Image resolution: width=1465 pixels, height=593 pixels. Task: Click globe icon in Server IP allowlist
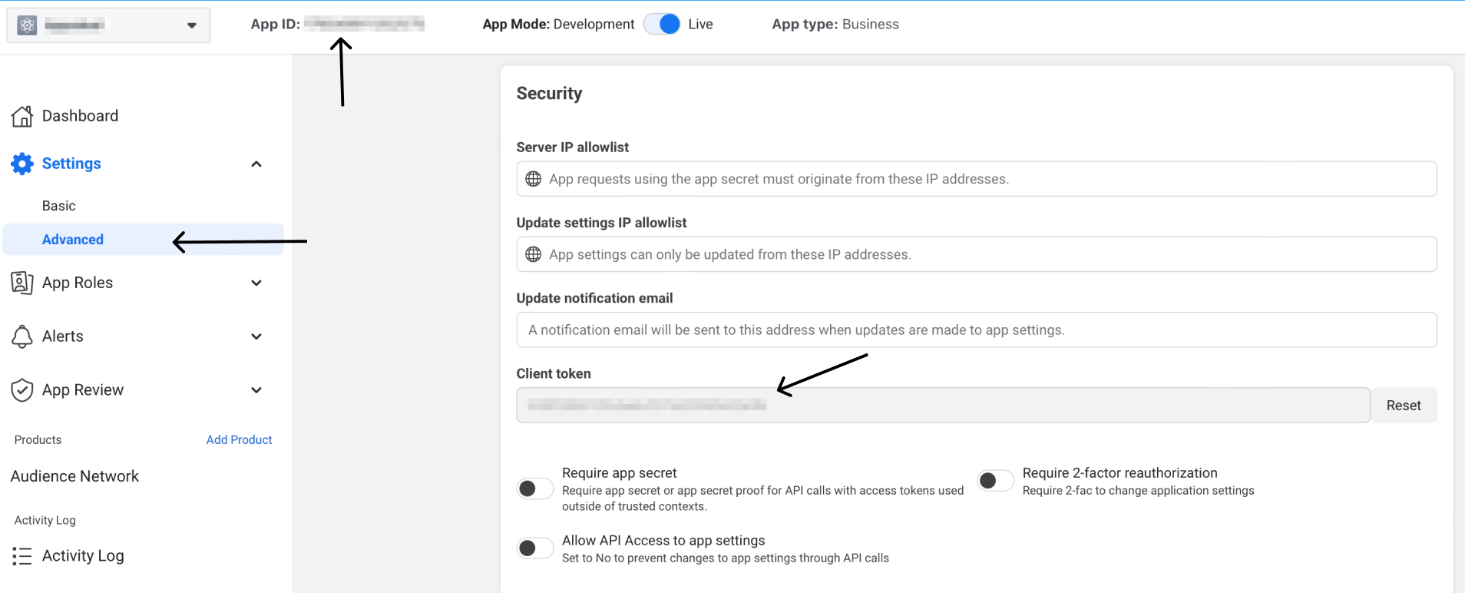tap(533, 179)
